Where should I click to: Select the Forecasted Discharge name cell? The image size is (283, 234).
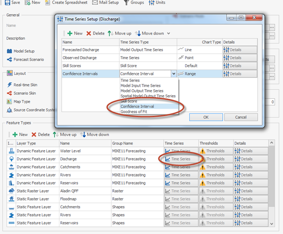[90, 50]
